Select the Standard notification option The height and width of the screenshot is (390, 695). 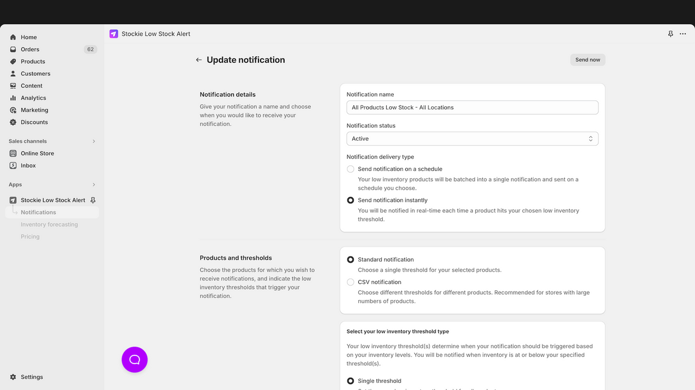coord(351,259)
